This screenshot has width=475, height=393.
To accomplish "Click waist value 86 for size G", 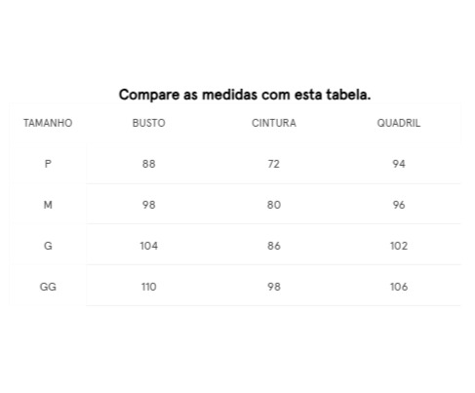I will pos(274,246).
